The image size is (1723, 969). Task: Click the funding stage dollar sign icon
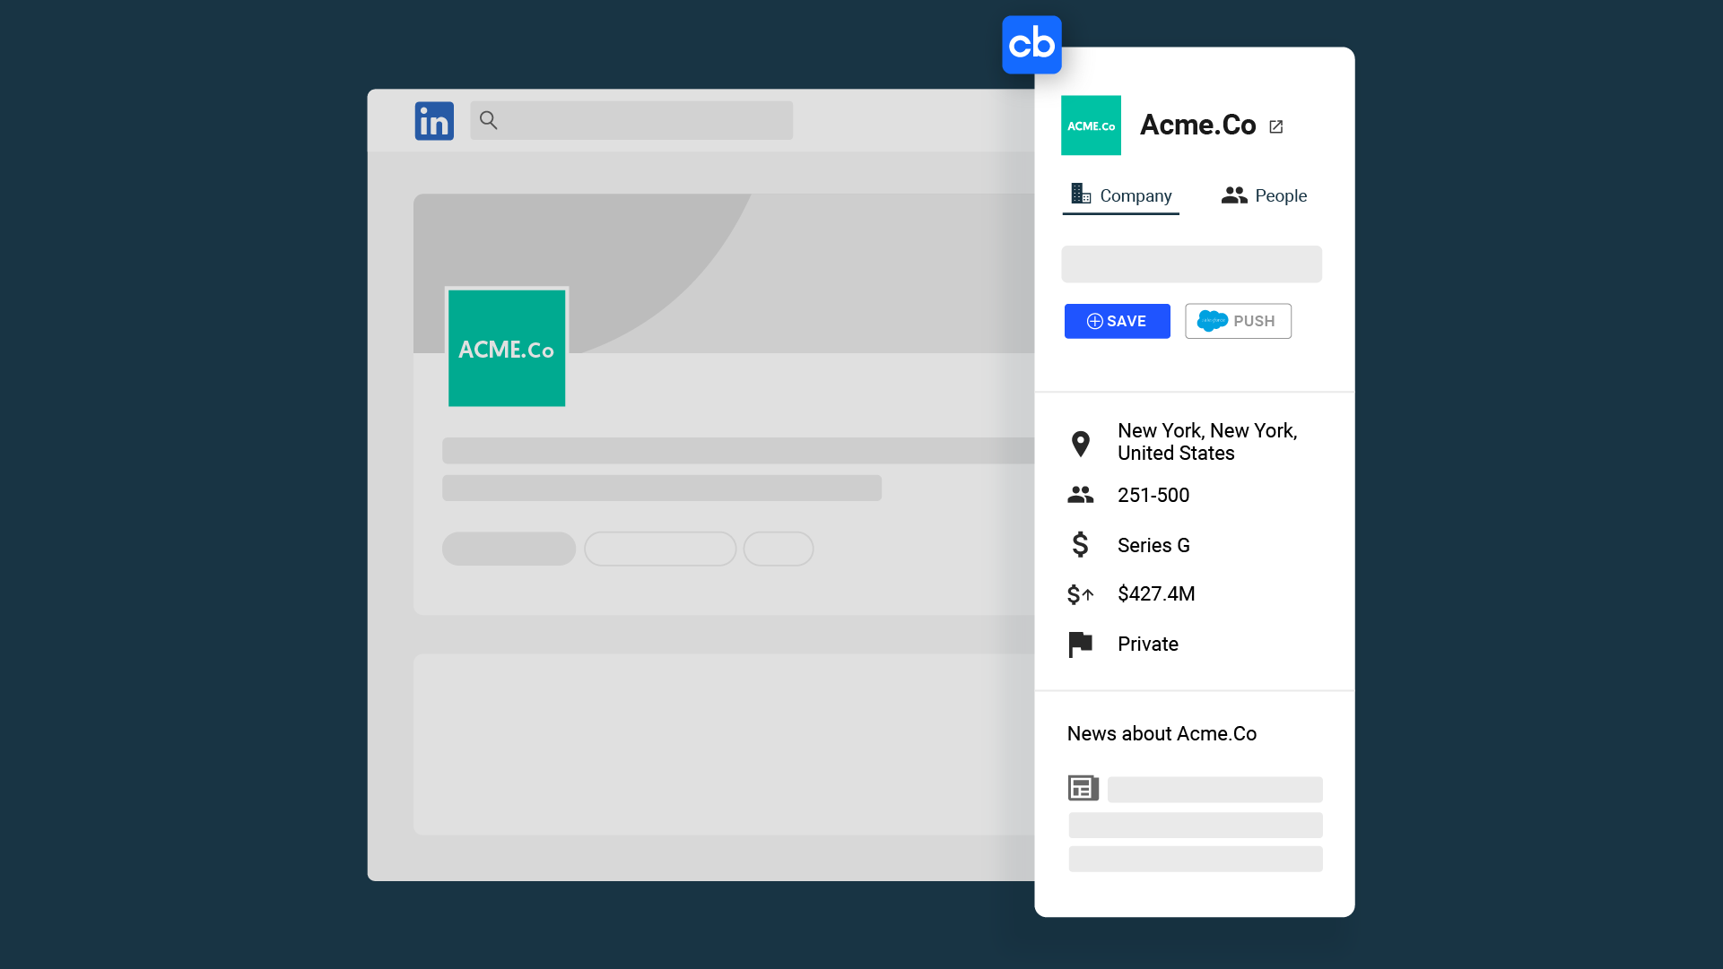(1079, 544)
